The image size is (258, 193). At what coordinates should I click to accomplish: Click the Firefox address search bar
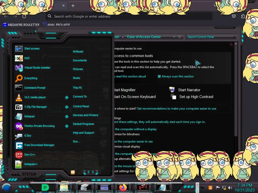129,16
